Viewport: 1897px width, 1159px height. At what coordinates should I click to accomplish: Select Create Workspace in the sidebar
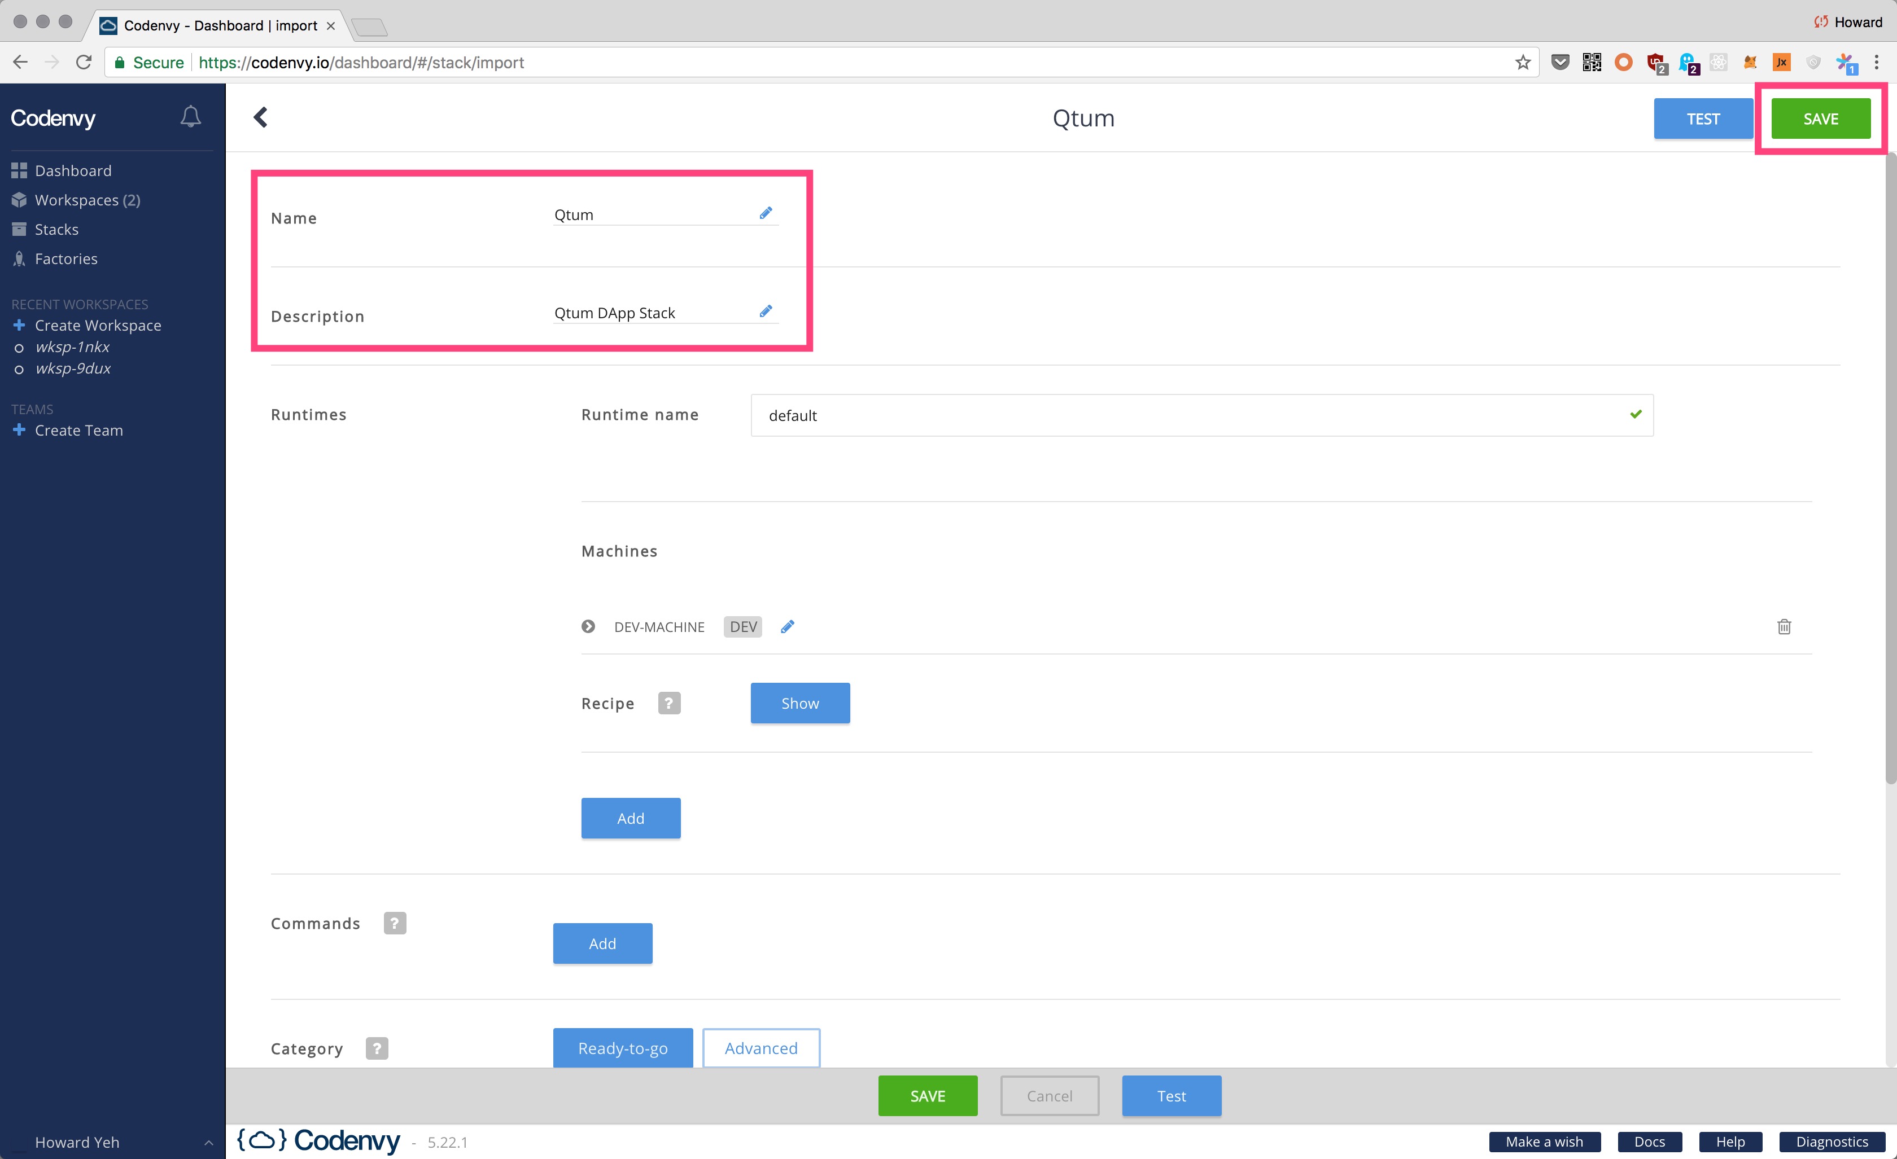pos(98,325)
